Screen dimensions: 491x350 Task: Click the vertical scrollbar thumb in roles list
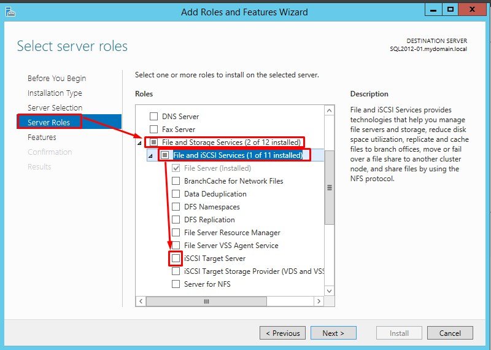pos(330,188)
